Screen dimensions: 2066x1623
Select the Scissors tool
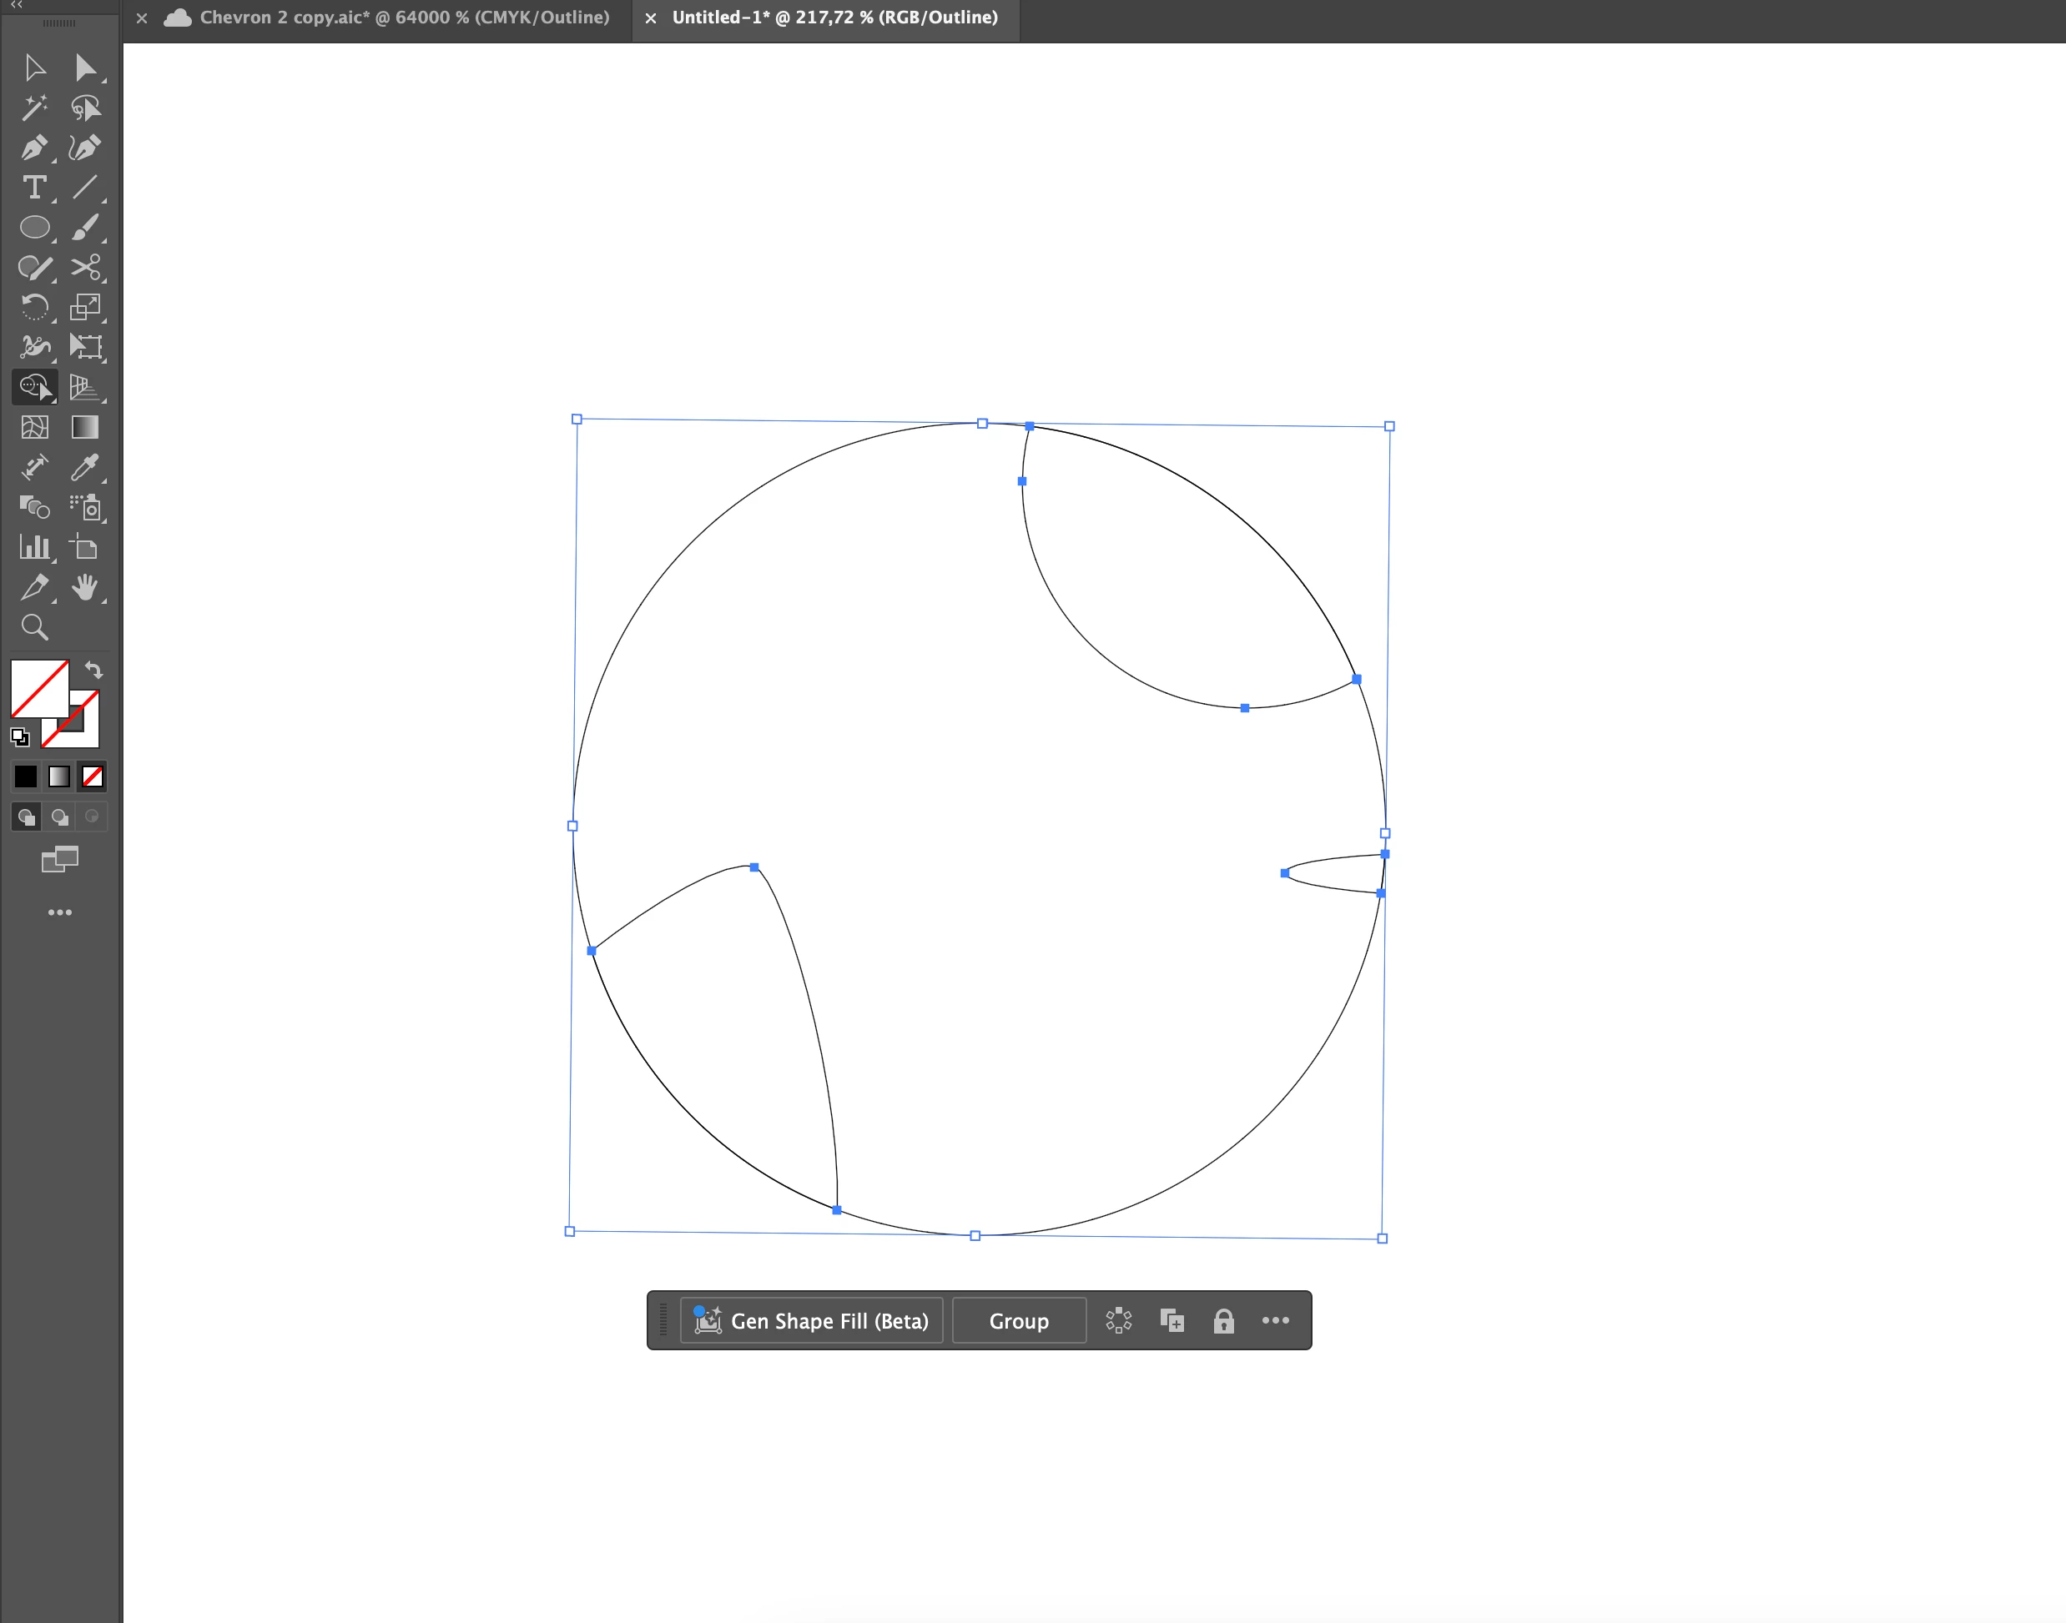pos(86,267)
